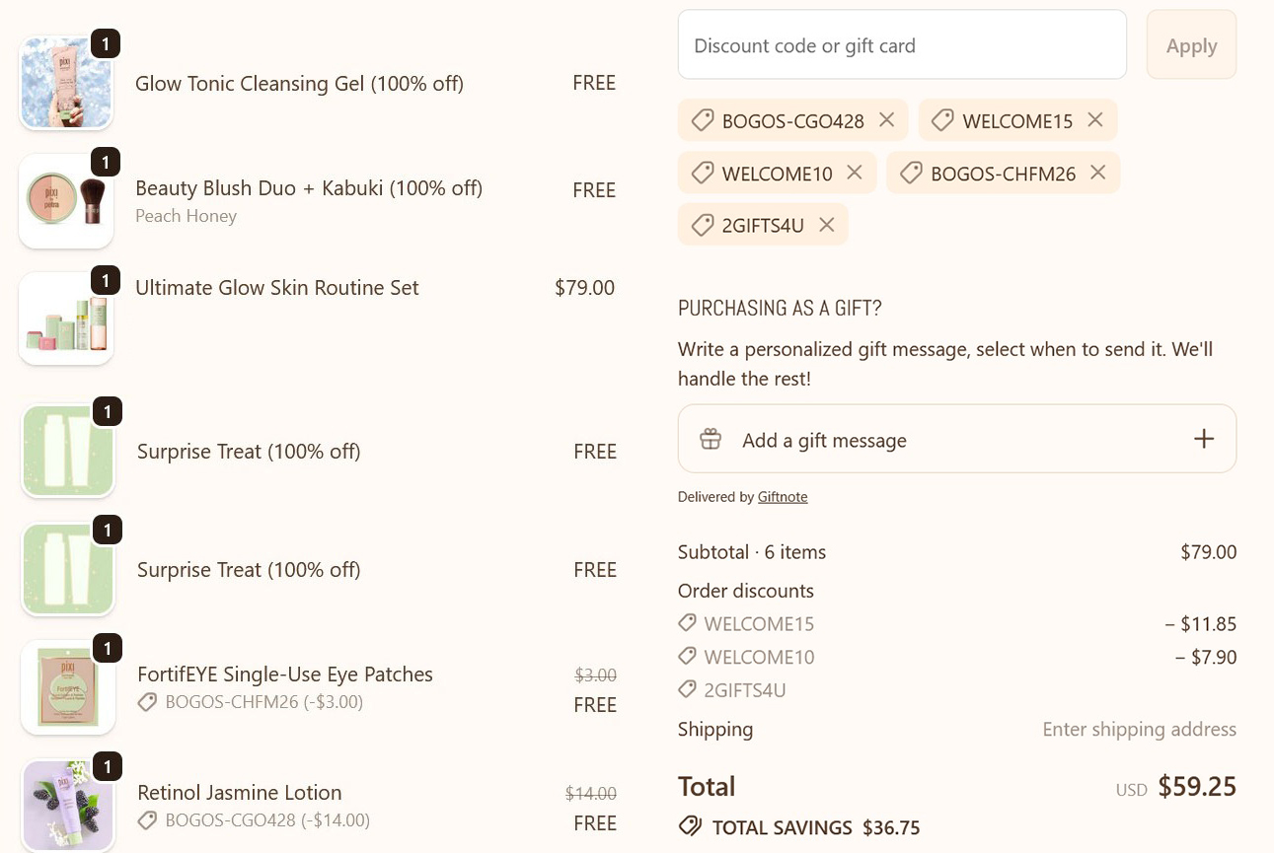
Task: Click the subtotal amount $79.00
Action: [1208, 552]
